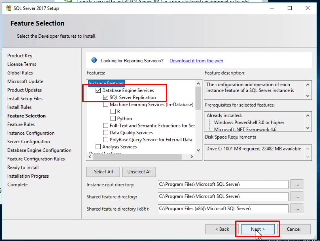The height and width of the screenshot is (241, 320).
Task: Click the Select All button
Action: coord(103,172)
